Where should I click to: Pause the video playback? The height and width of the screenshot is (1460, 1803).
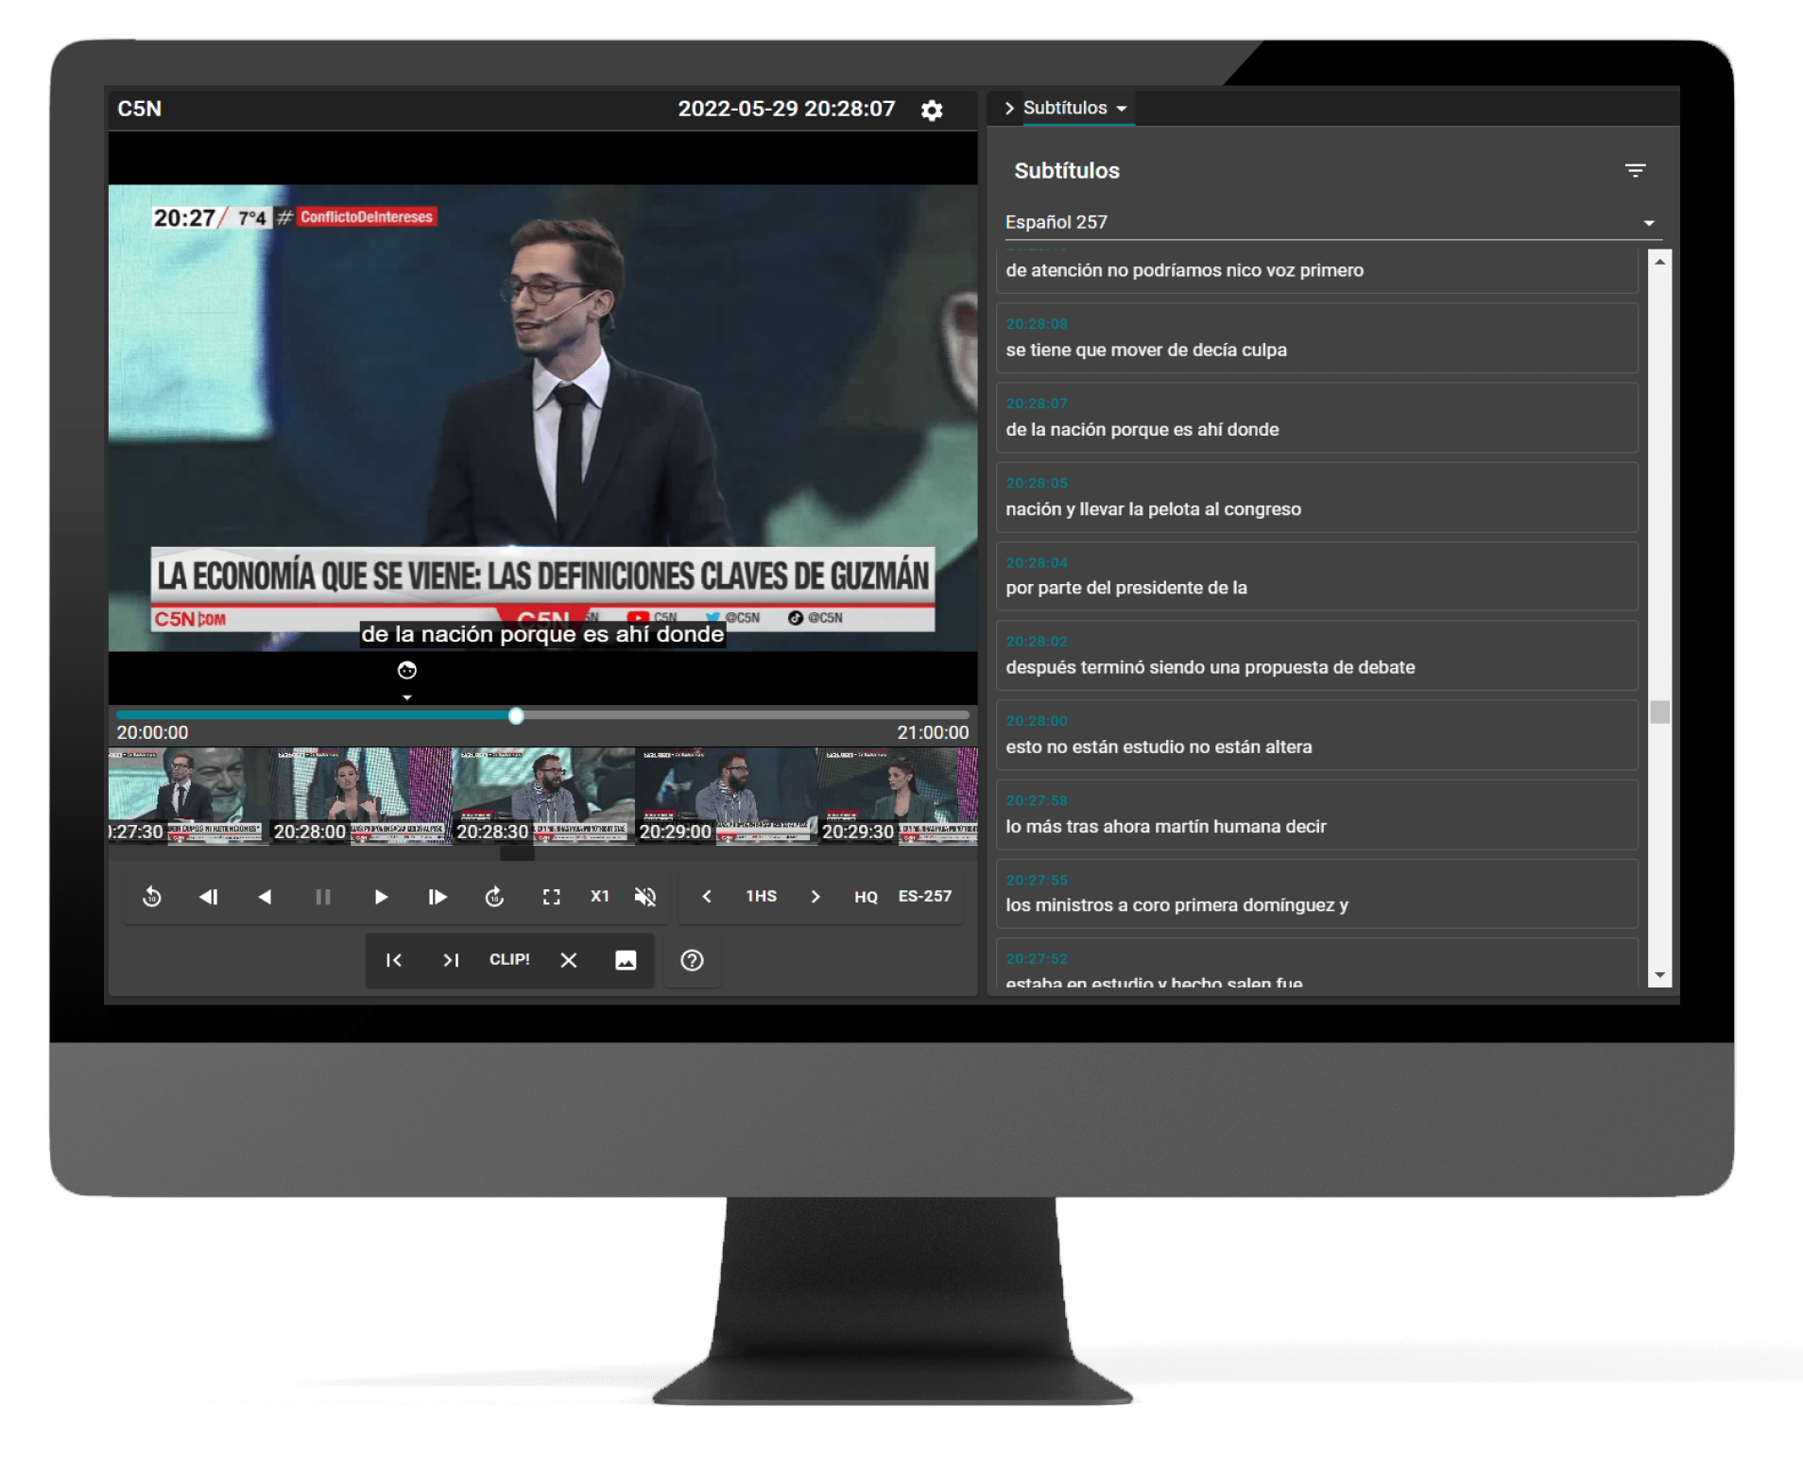point(322,897)
